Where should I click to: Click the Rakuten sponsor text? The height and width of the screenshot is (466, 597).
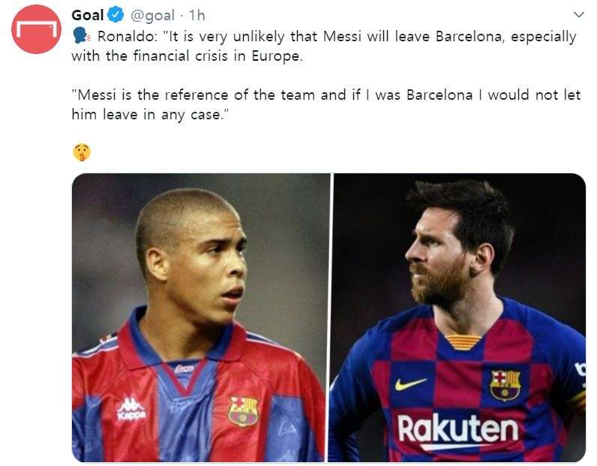pos(457,429)
